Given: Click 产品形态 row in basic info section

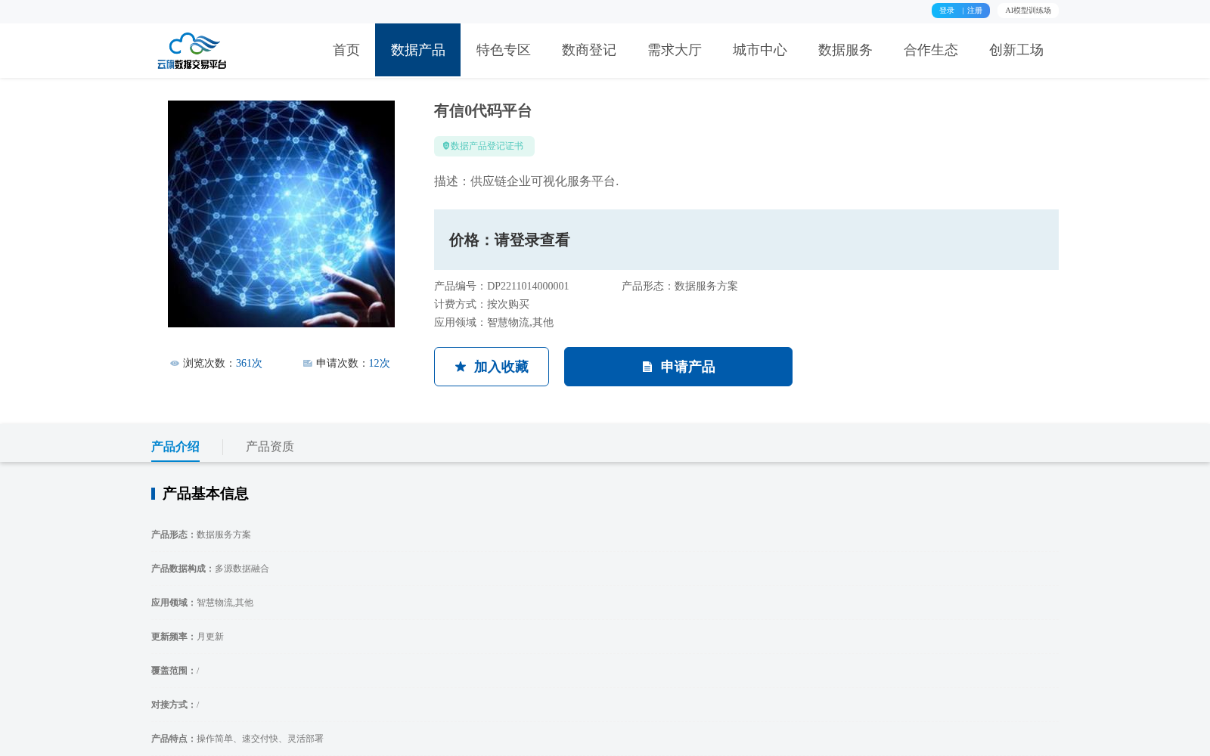Looking at the screenshot, I should pyautogui.click(x=201, y=534).
